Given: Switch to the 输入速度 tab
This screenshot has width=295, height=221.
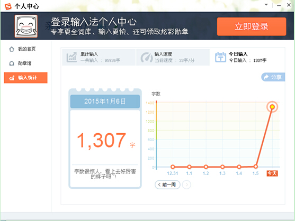Looking at the screenshot, I should point(173,57).
